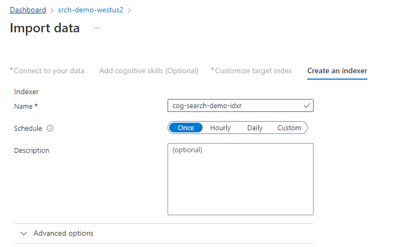
Task: Go to the Connect to your data tab
Action: pyautogui.click(x=47, y=70)
